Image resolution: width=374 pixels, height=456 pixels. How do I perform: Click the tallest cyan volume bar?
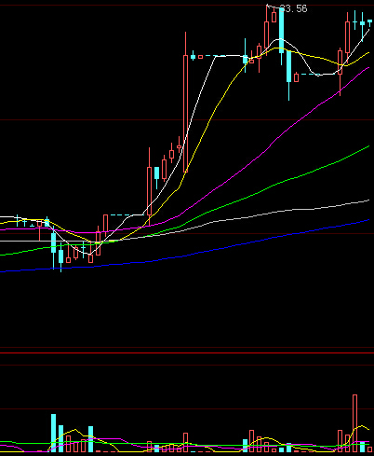tap(53, 433)
